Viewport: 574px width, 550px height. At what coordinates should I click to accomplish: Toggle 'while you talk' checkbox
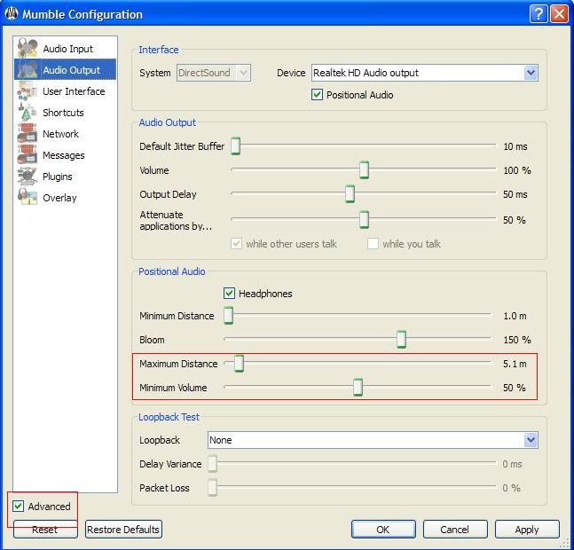point(373,243)
